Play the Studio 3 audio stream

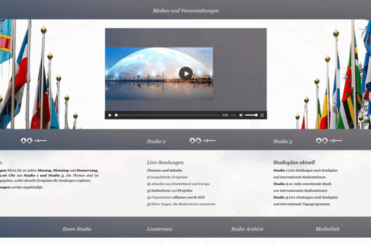[319, 140]
